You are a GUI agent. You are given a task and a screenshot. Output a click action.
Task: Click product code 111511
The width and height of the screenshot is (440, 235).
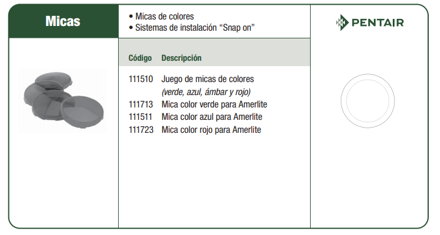[x=141, y=117]
